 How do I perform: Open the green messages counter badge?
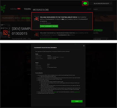[85, 3]
